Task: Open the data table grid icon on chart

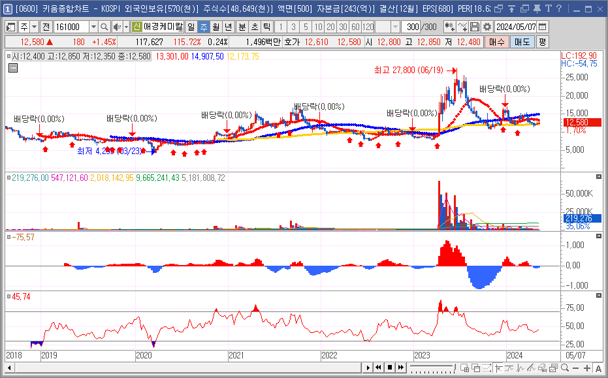Action: (13, 69)
